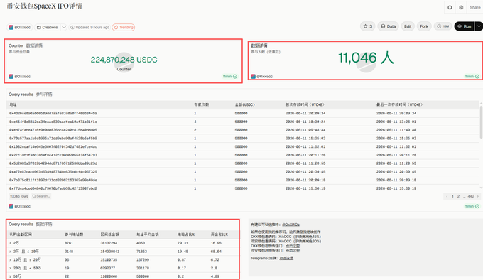The width and height of the screenshot is (483, 280).
Task: Expand the Creations dropdown chevron
Action: 64,28
